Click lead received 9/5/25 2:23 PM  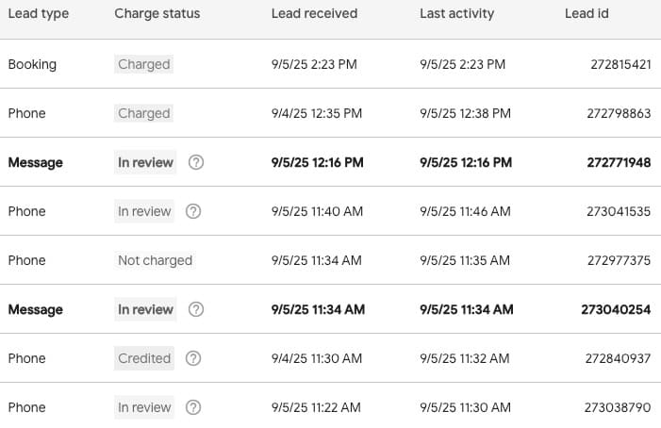tap(314, 64)
